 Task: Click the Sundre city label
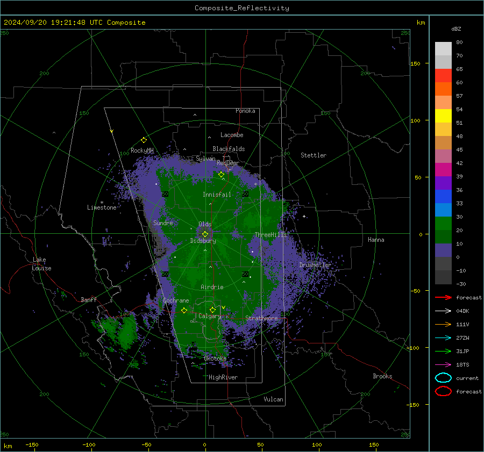[x=163, y=223]
